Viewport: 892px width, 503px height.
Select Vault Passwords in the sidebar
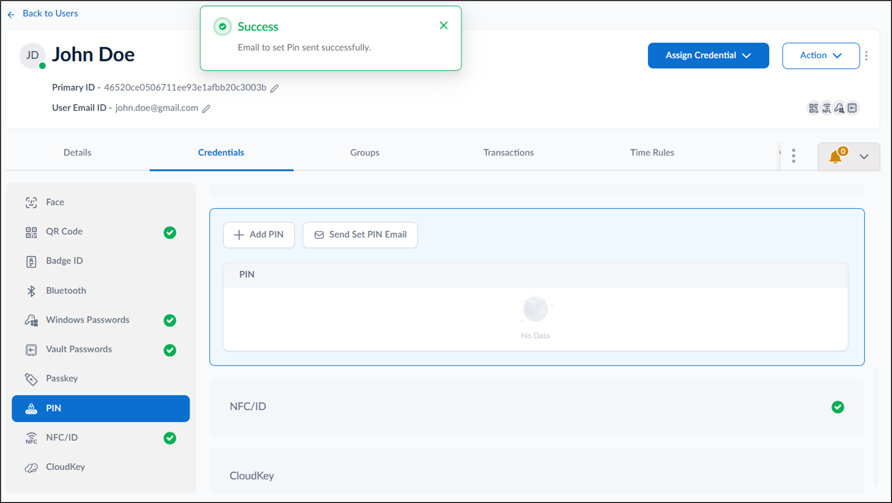click(101, 349)
